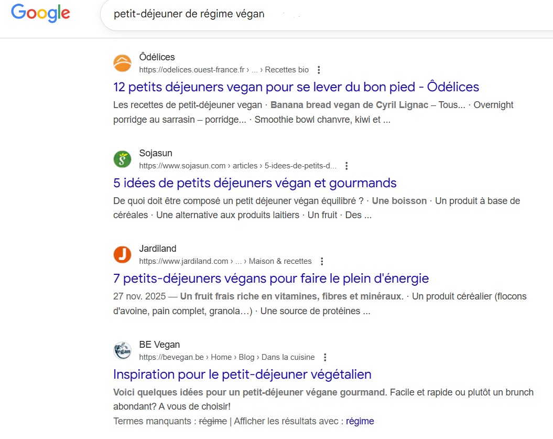Image resolution: width=553 pixels, height=439 pixels.
Task: Click the Ôdélices site favicon
Action: click(122, 63)
